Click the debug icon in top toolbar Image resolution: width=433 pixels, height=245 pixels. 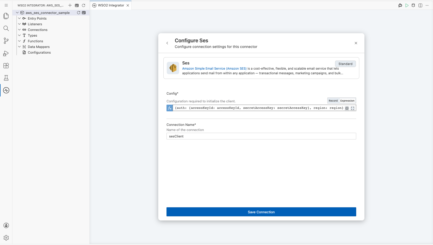(413, 5)
